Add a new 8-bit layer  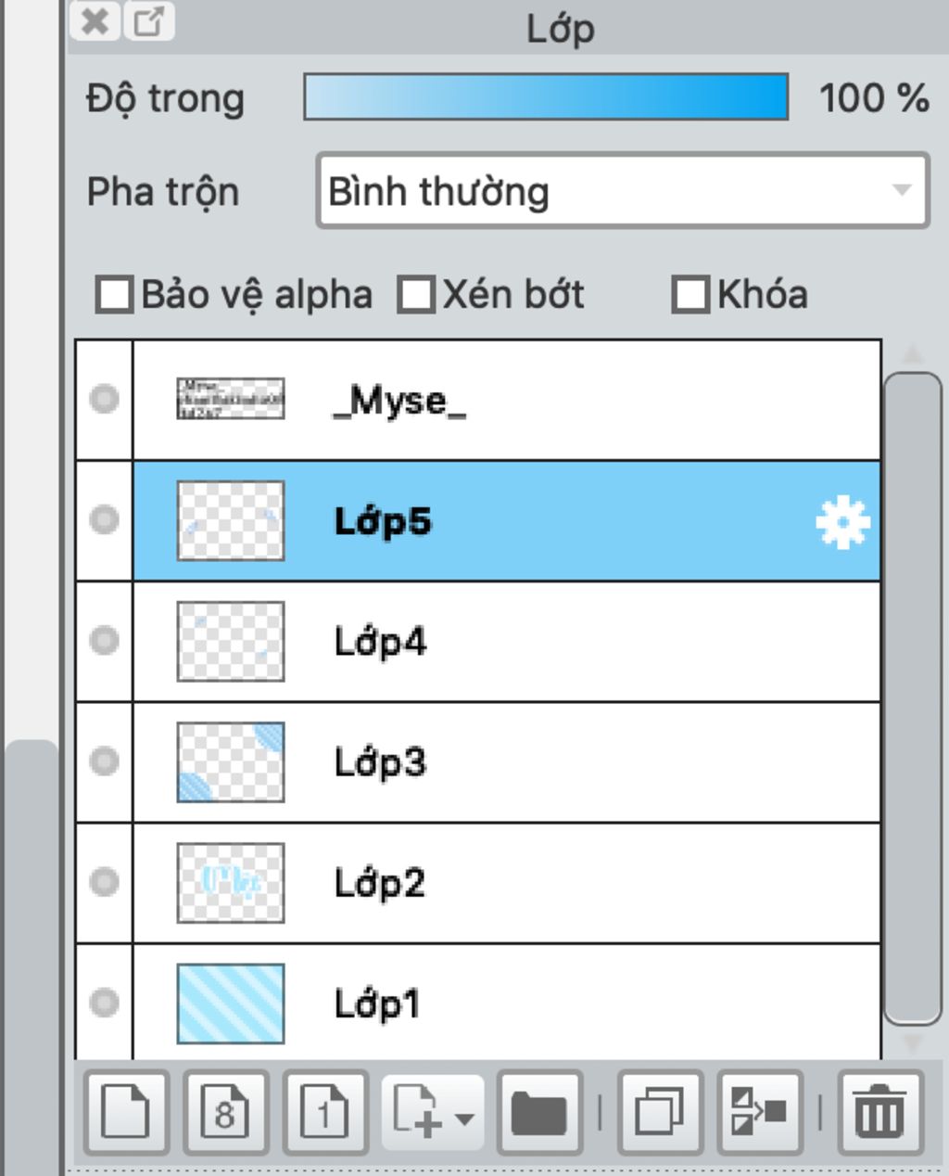pos(225,1112)
